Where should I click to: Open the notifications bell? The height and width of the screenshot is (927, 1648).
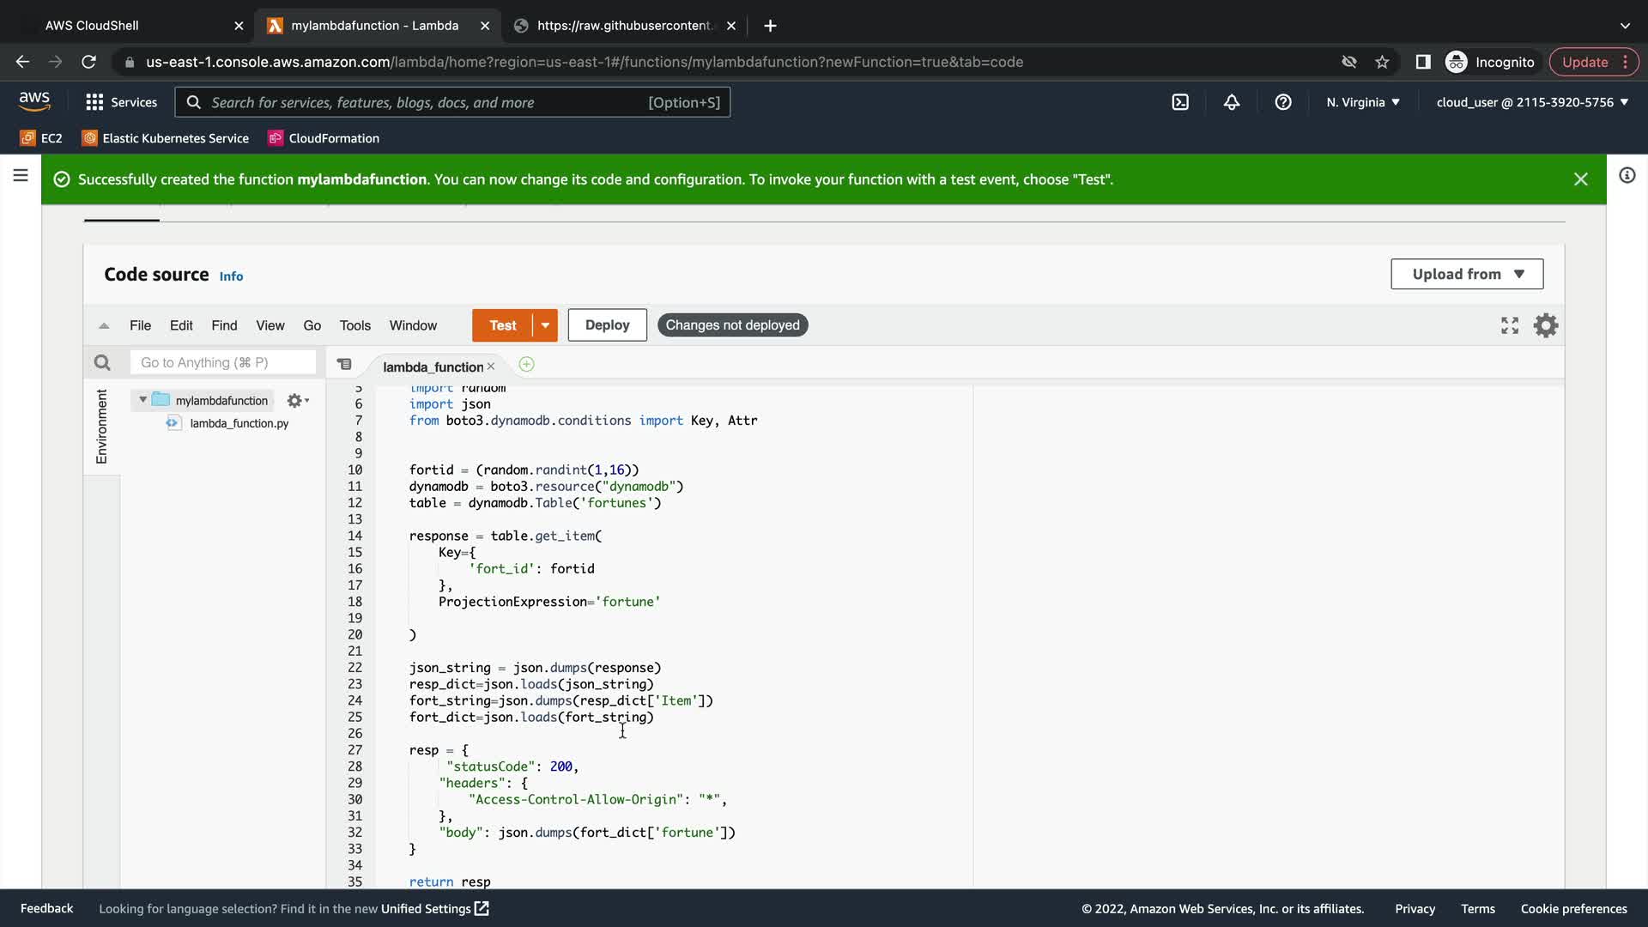pyautogui.click(x=1232, y=102)
